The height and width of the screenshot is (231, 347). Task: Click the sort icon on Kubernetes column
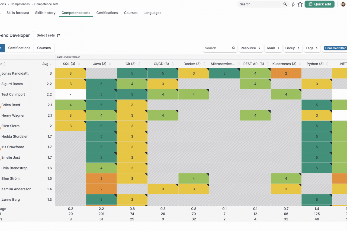(x=300, y=64)
